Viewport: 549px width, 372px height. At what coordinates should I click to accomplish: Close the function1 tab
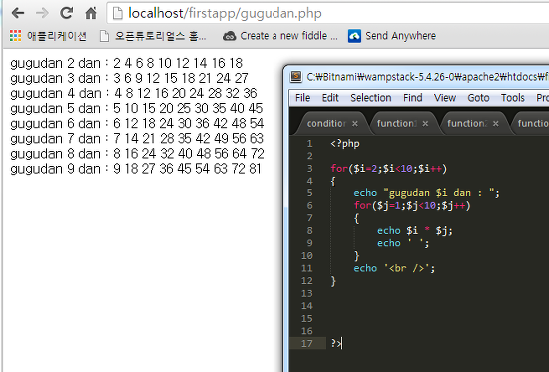coord(425,124)
